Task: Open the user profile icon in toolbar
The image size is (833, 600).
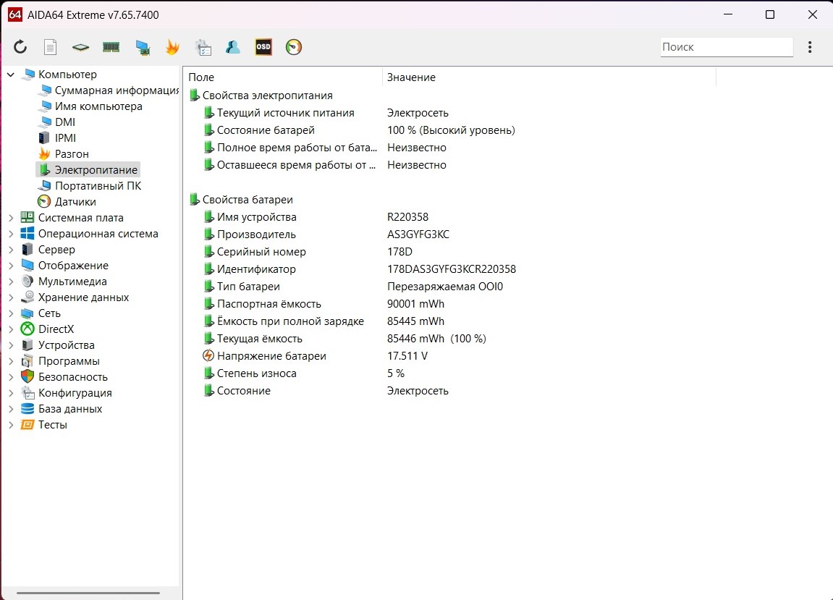Action: (233, 47)
